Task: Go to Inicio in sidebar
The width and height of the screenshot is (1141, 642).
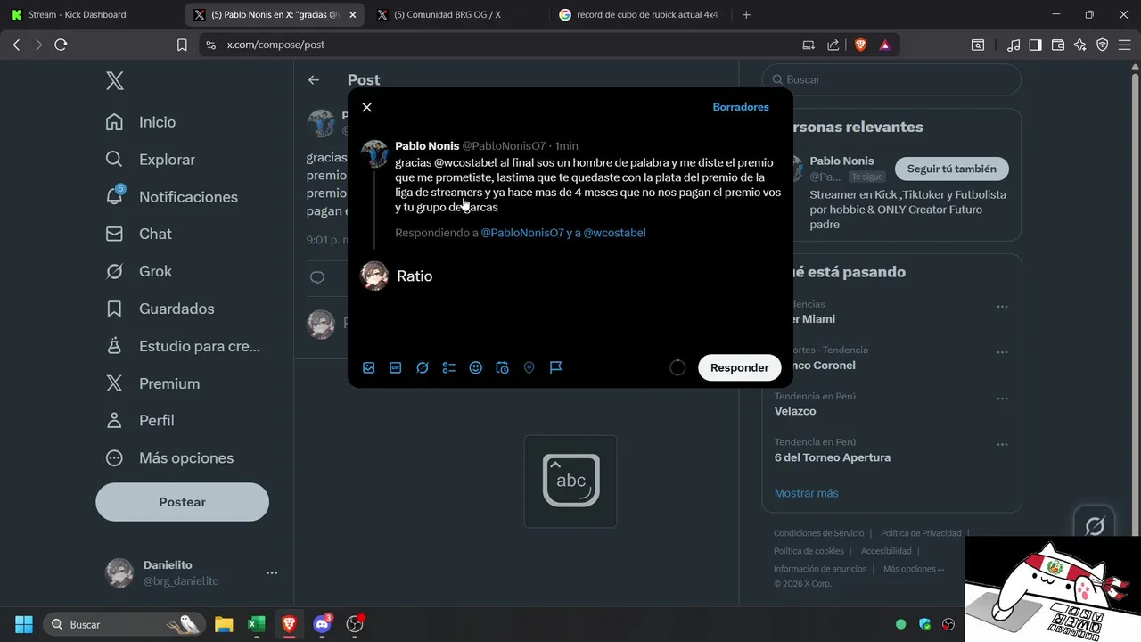Action: coord(141,122)
